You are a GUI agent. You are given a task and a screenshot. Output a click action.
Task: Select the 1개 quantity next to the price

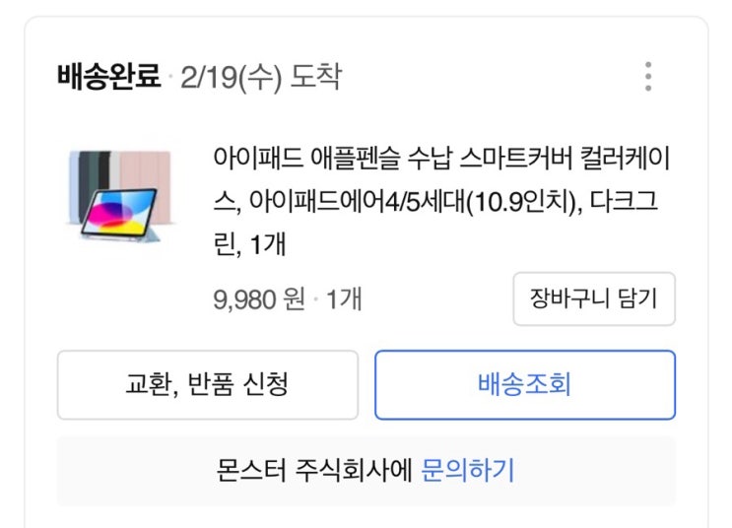[344, 298]
